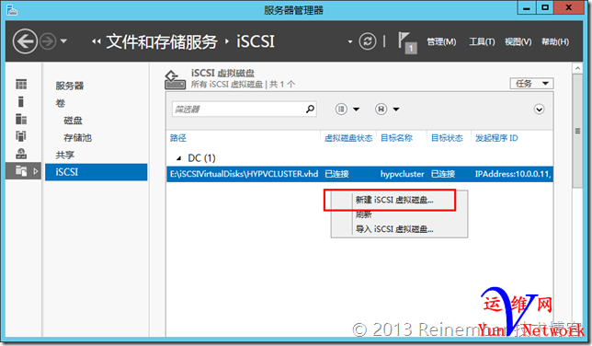Viewport: 592px width, 346px height.
Task: Open the notifications flag icon
Action: point(406,42)
